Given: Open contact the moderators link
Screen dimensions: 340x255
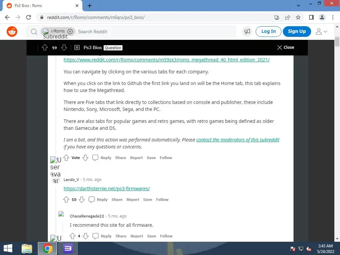Looking at the screenshot, I should coord(238,140).
